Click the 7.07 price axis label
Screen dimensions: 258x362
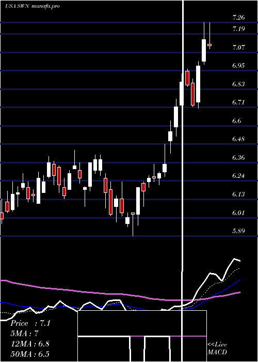click(x=238, y=48)
